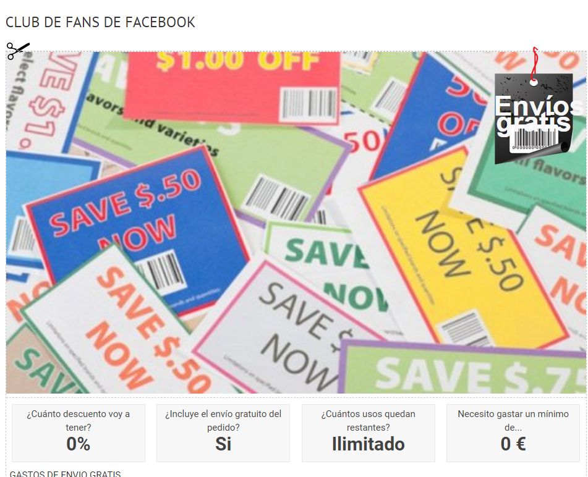This screenshot has width=588, height=477.
Task: Click the 0% discount value
Action: pyautogui.click(x=79, y=444)
